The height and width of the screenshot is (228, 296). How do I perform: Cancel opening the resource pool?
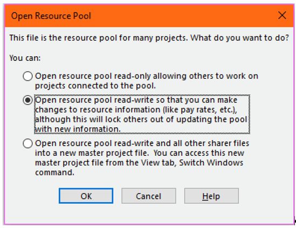149,196
